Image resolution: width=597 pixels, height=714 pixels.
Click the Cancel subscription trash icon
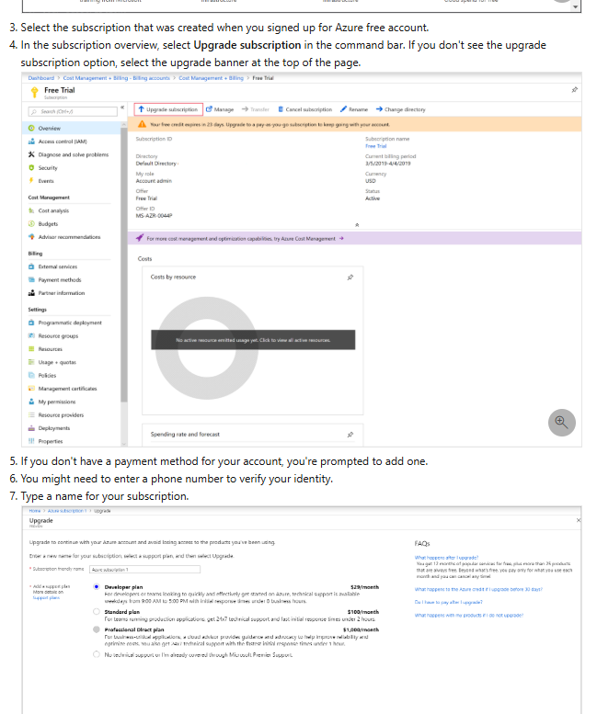coord(281,109)
